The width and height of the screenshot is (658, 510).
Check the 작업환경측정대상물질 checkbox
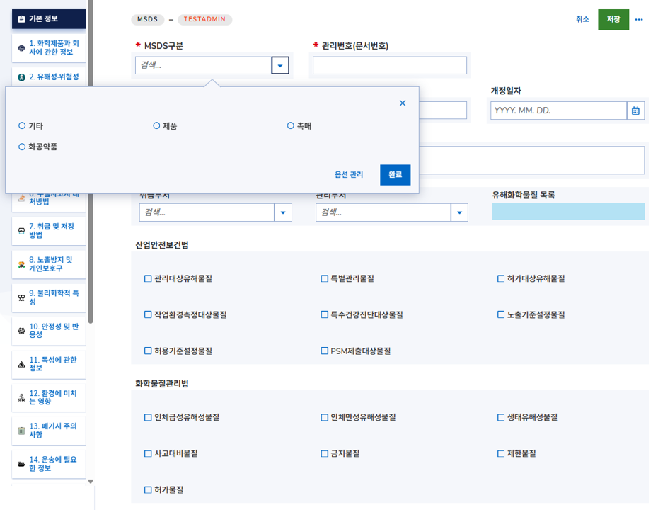[148, 314]
